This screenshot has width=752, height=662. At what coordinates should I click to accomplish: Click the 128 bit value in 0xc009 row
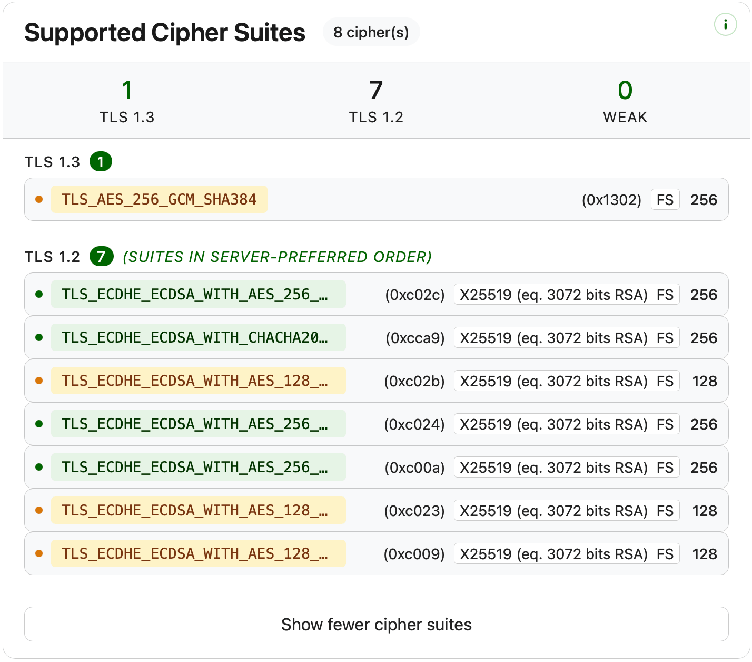click(x=705, y=554)
